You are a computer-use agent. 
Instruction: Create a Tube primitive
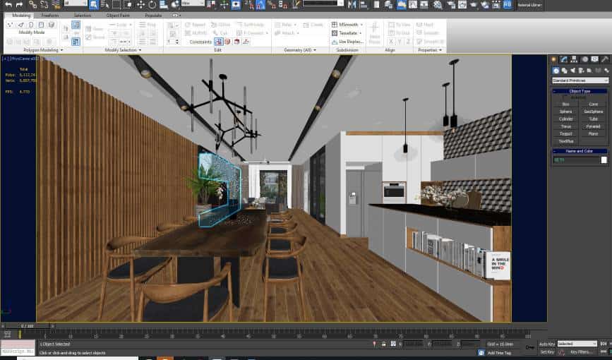point(593,119)
